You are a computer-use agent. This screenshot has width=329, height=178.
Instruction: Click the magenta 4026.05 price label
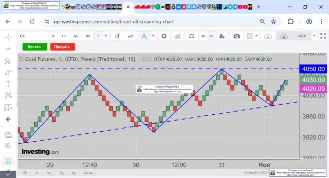pyautogui.click(x=313, y=89)
